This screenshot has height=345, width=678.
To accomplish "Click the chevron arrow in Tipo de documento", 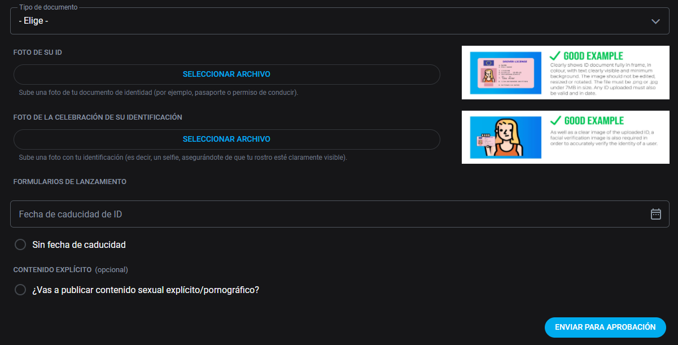I will pos(655,21).
